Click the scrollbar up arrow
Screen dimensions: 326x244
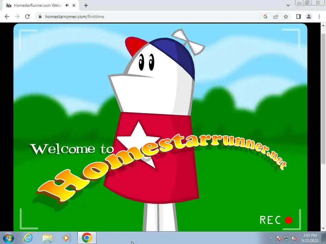(x=323, y=25)
